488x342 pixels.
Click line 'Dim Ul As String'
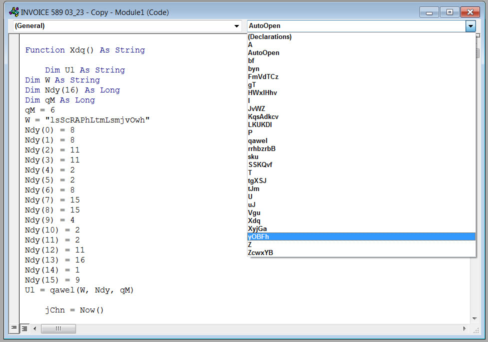[x=84, y=70]
